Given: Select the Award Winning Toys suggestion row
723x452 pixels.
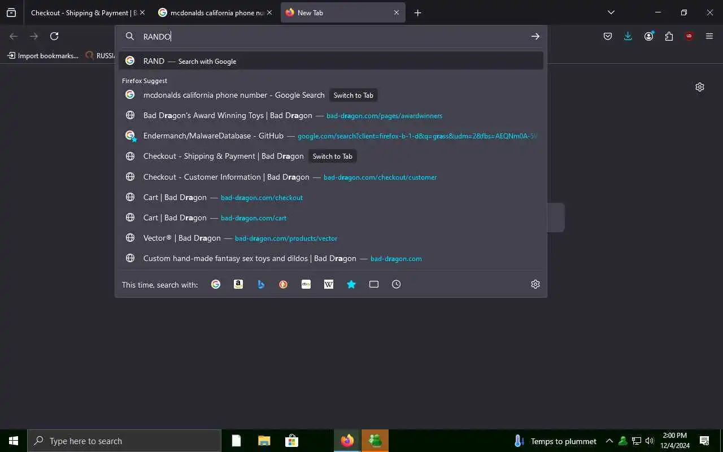Looking at the screenshot, I should [331, 115].
